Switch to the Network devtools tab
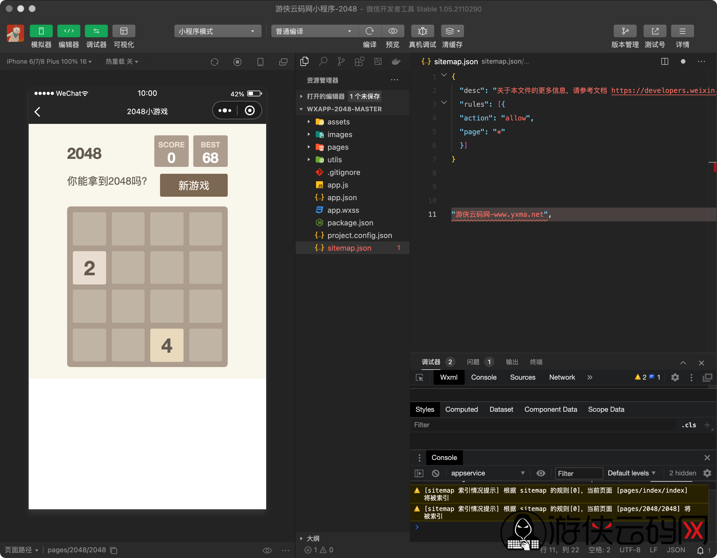Image resolution: width=717 pixels, height=558 pixels. (x=562, y=377)
